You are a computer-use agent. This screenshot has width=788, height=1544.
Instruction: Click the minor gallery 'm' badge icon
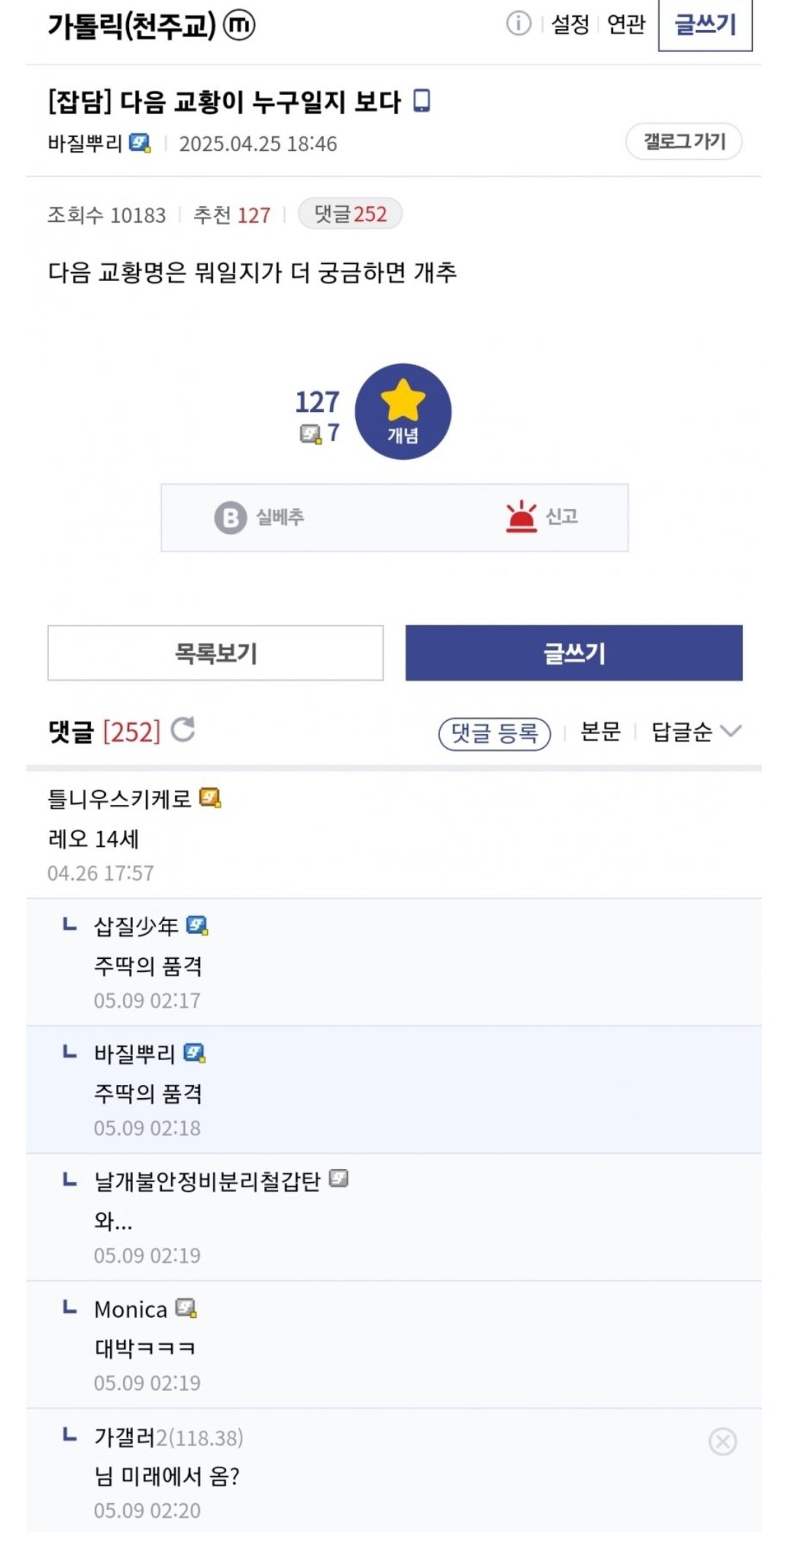click(239, 25)
